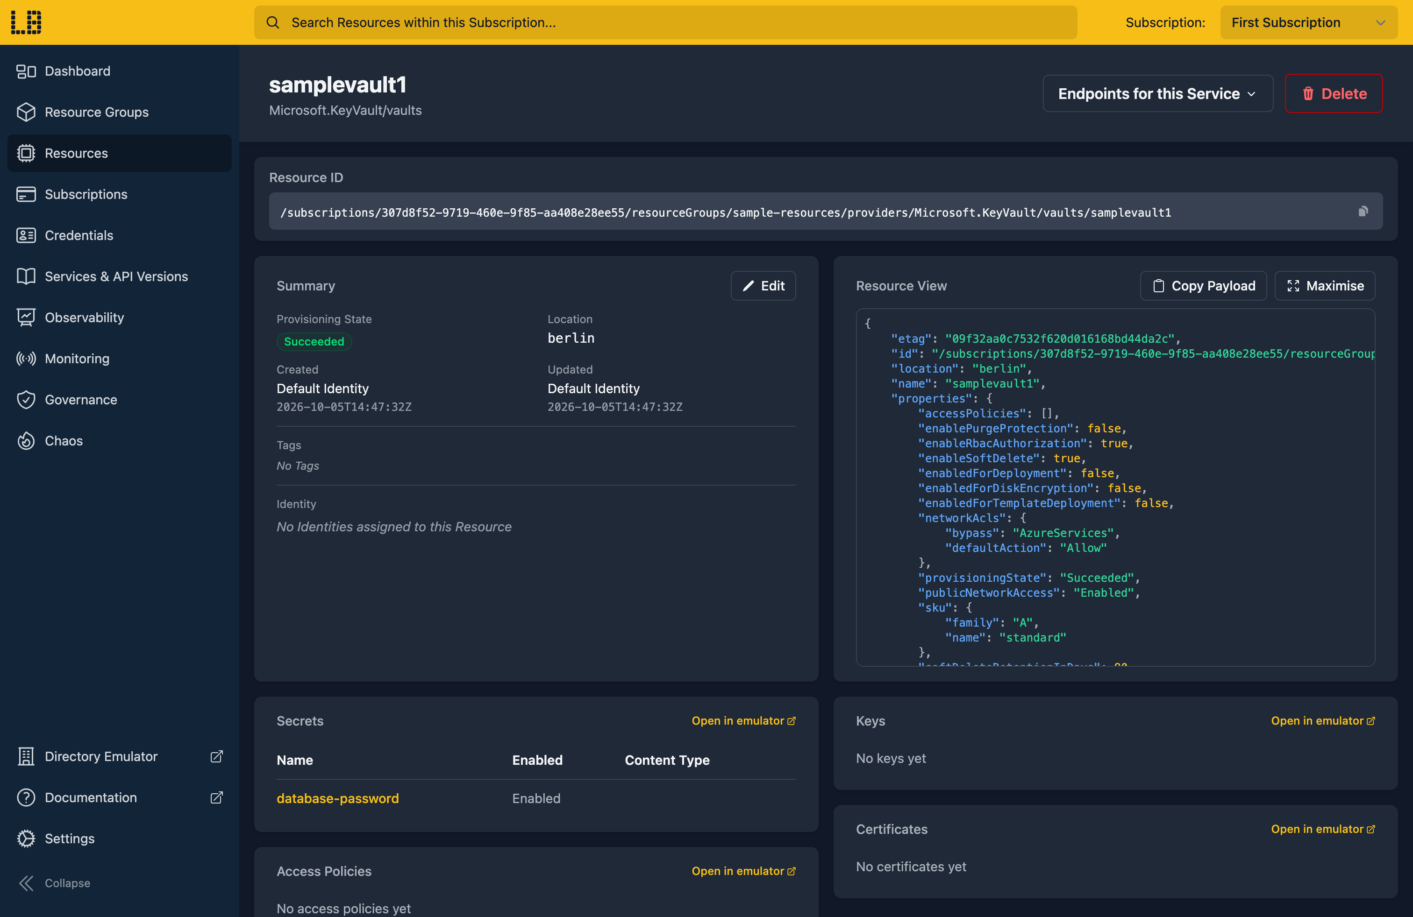
Task: Click the Subscriptions card icon
Action: [26, 194]
